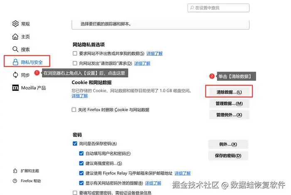Open the 常规 settings category

25,24
